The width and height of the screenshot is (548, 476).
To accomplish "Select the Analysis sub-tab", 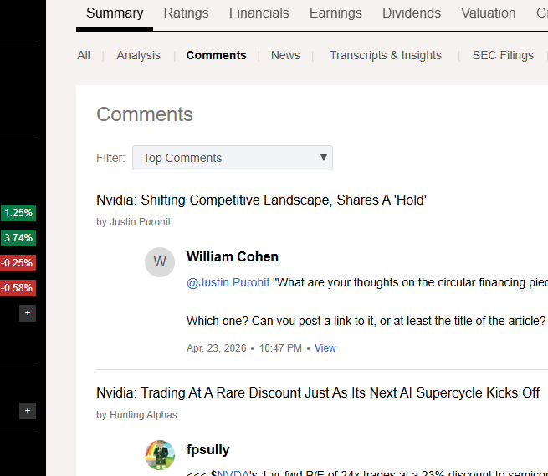I will click(138, 55).
